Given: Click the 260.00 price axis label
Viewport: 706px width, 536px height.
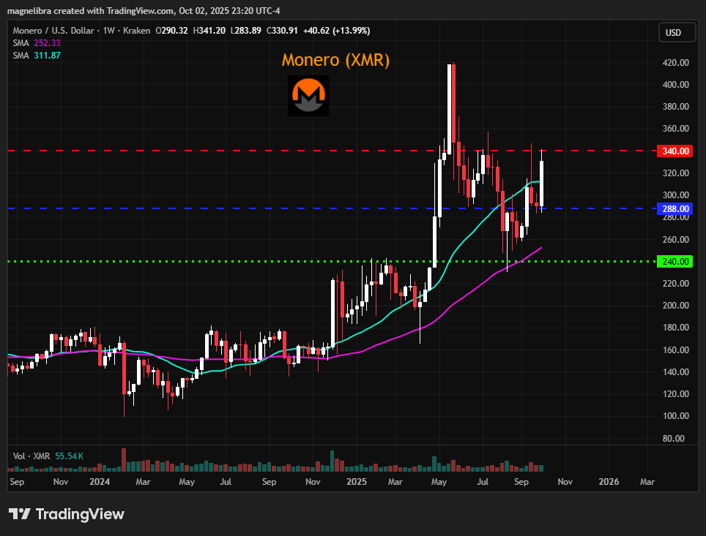Looking at the screenshot, I should 675,240.
